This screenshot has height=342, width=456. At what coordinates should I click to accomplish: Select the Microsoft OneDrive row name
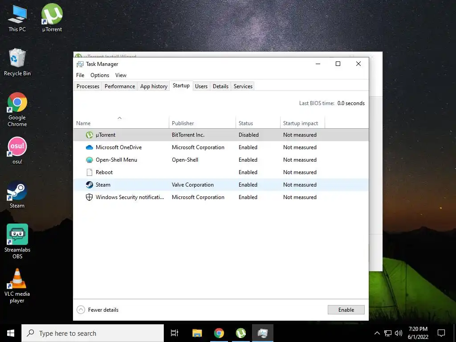tap(118, 147)
